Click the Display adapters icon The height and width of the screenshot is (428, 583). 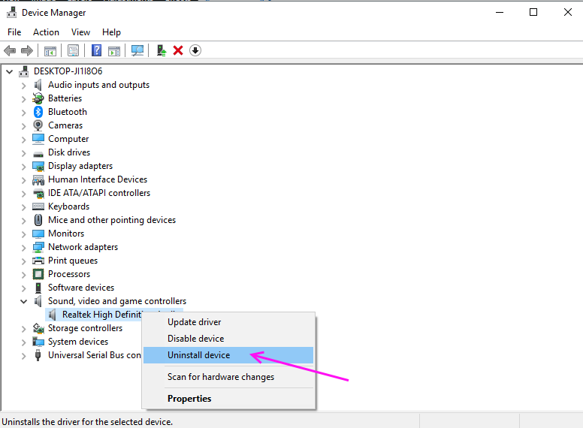38,166
